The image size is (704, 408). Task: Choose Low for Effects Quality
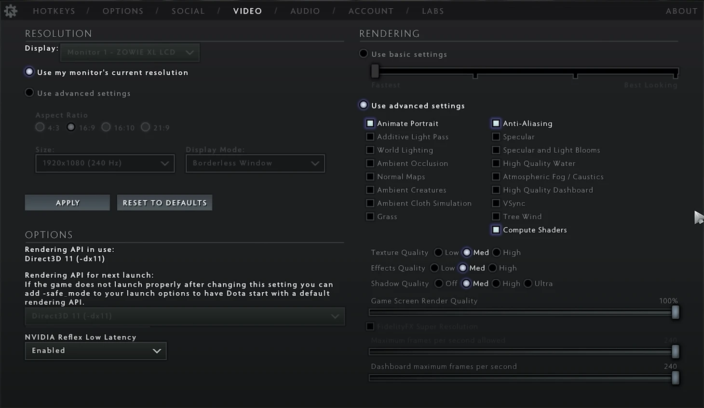[434, 268]
